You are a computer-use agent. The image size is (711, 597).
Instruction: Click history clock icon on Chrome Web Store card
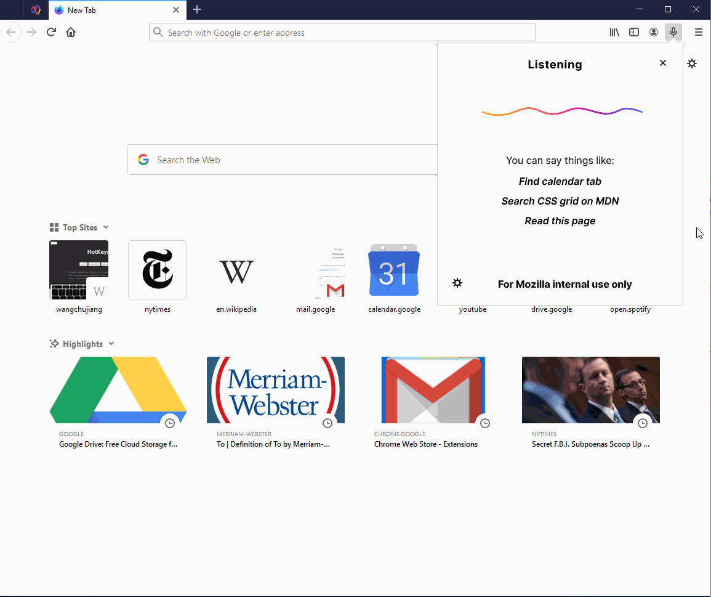tap(485, 423)
